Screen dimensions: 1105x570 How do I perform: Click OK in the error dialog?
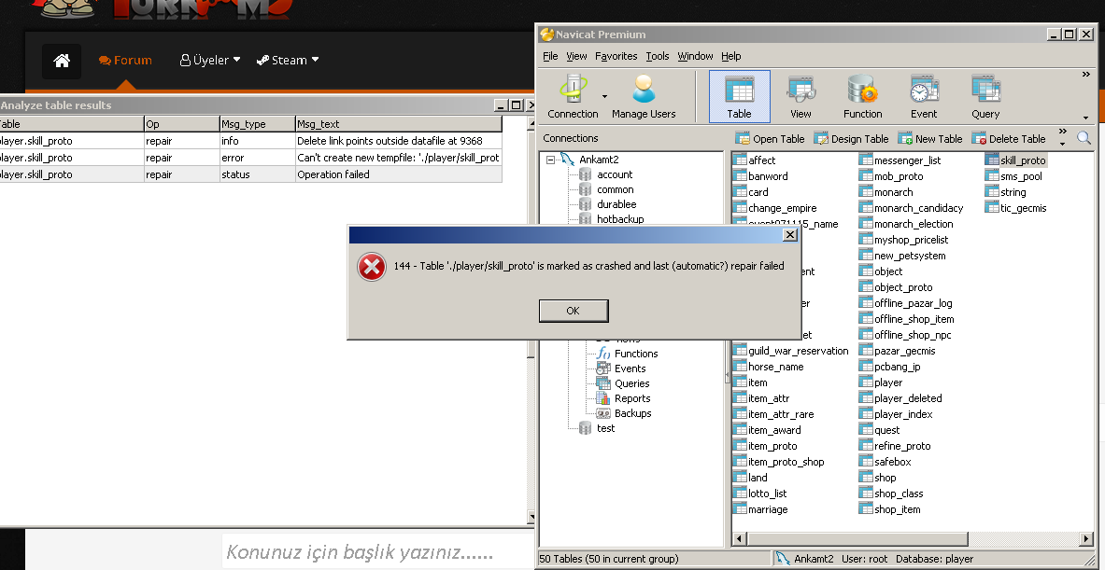[573, 311]
